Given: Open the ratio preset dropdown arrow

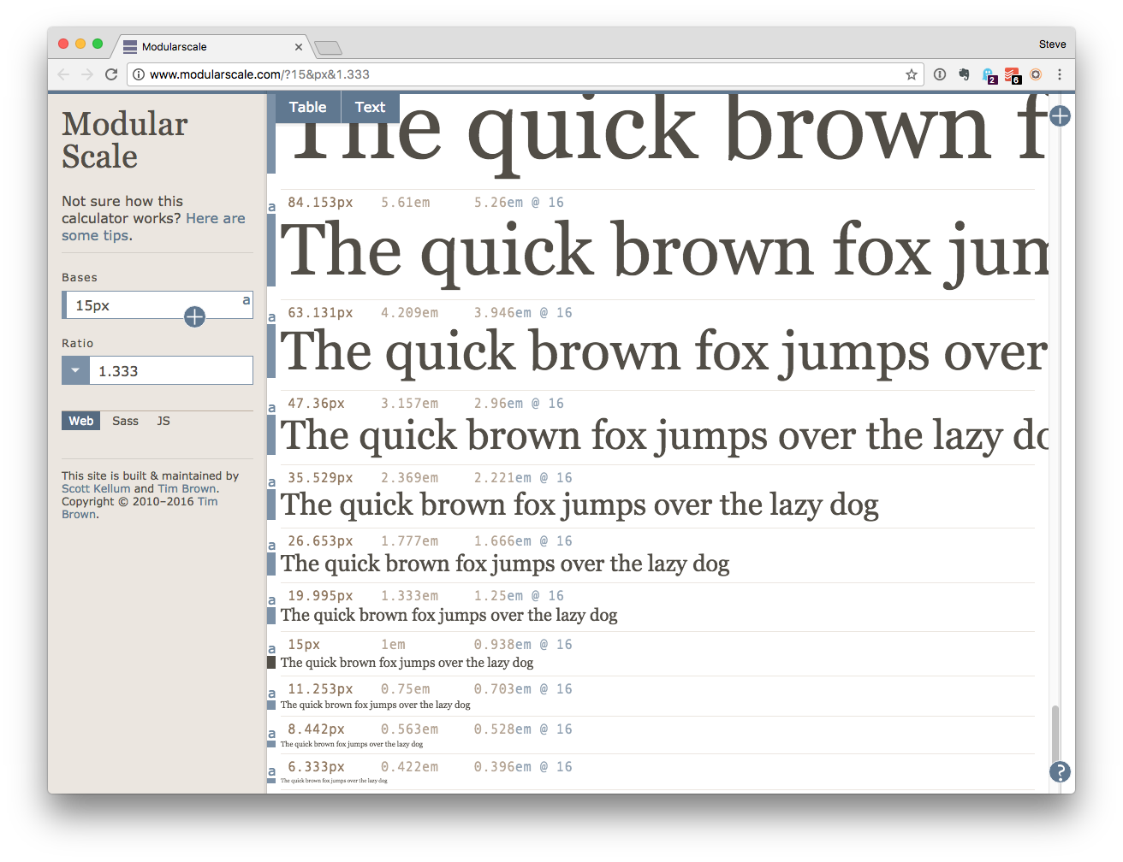Looking at the screenshot, I should pyautogui.click(x=75, y=370).
